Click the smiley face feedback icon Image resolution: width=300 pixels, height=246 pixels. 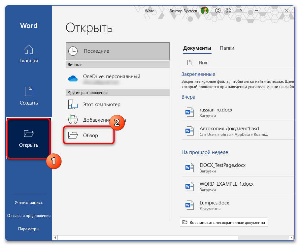(x=218, y=11)
